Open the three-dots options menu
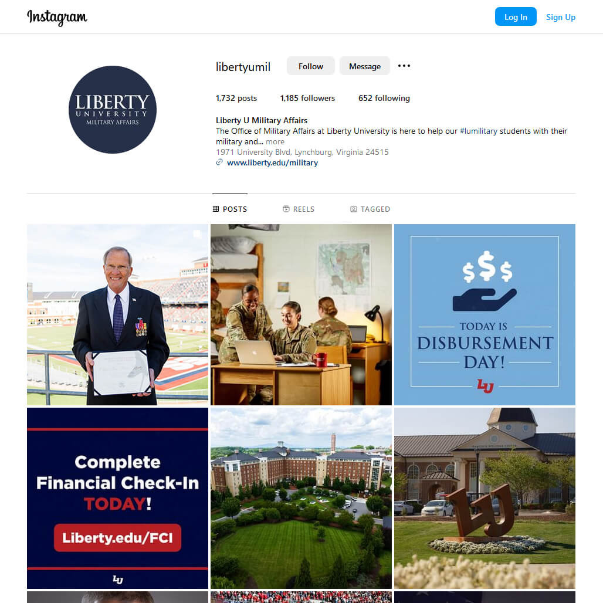This screenshot has width=603, height=603. [x=404, y=66]
